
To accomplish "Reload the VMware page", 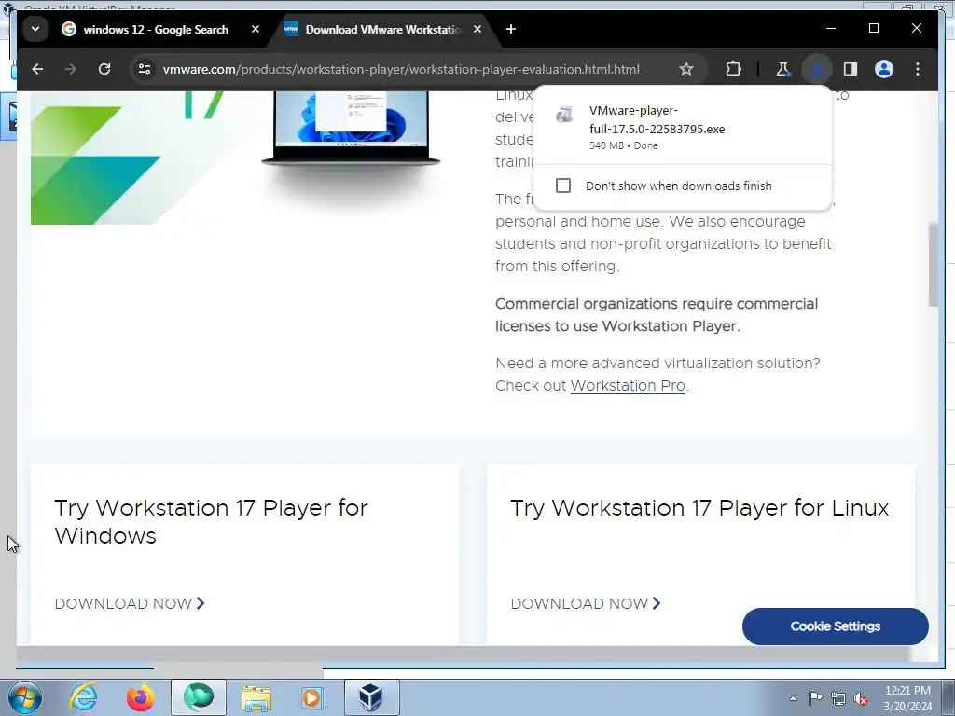I will click(104, 69).
